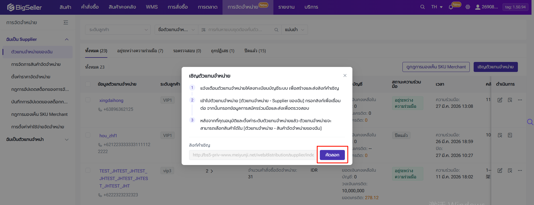Screen dimensions: 534x205
Task: Open the settings gear in top bar
Action: tap(468, 7)
